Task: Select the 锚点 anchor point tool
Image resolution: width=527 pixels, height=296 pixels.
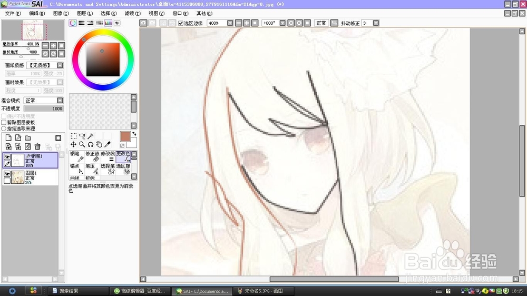Action: pos(76,169)
